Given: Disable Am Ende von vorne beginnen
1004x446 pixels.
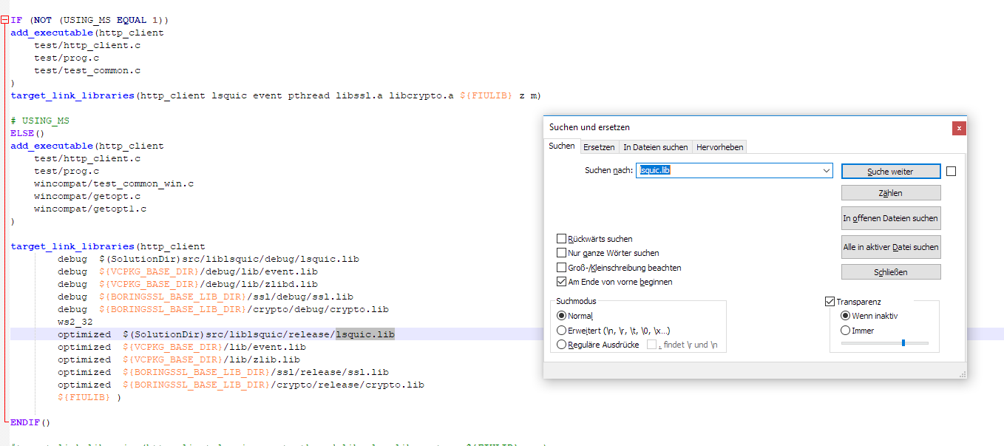Looking at the screenshot, I should pos(560,281).
